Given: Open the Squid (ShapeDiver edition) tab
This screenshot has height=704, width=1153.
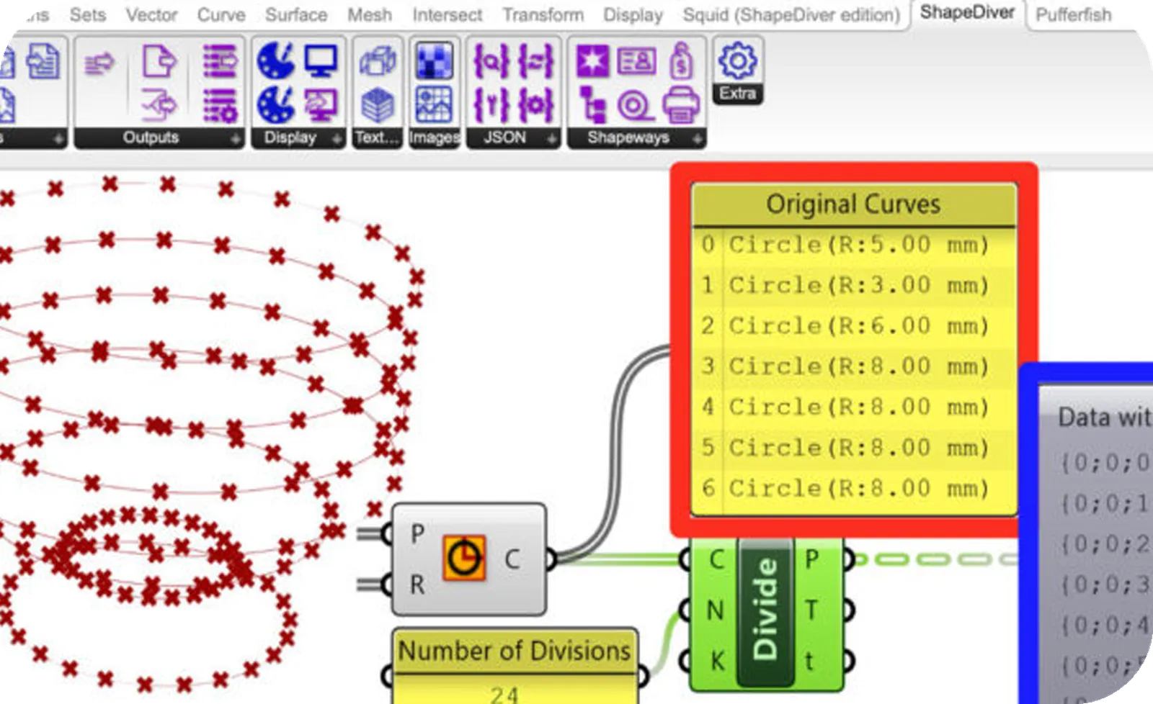Looking at the screenshot, I should point(791,15).
